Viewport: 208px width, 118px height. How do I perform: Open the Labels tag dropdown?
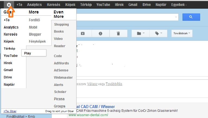tap(158, 33)
